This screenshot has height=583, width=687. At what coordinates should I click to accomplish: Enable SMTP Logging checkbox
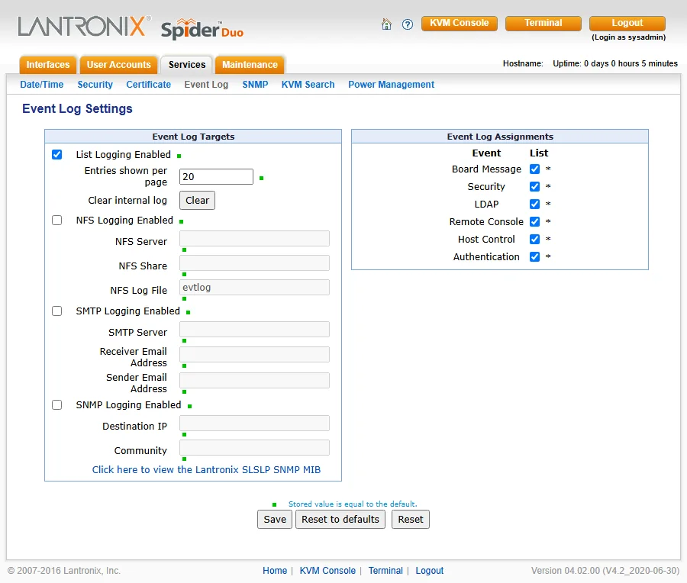[57, 311]
